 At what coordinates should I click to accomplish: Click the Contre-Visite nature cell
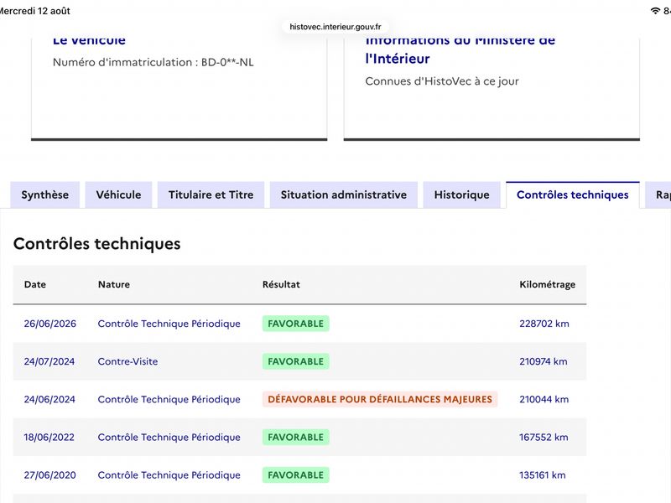[128, 361]
